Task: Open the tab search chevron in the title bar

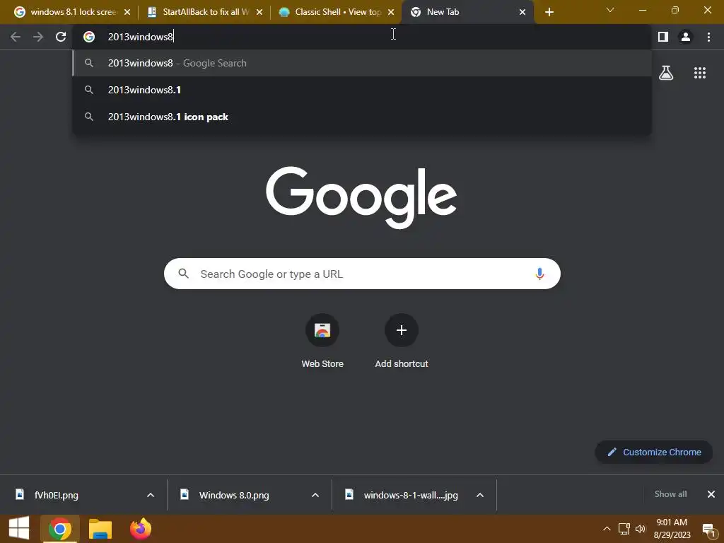Action: coord(610,10)
